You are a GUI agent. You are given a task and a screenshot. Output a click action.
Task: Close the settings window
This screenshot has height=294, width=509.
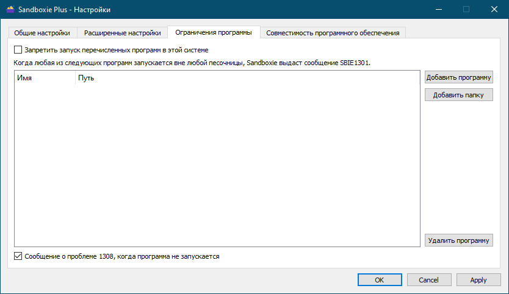[x=494, y=9]
